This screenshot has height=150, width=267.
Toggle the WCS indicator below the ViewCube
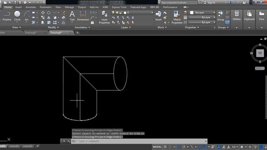point(259,68)
